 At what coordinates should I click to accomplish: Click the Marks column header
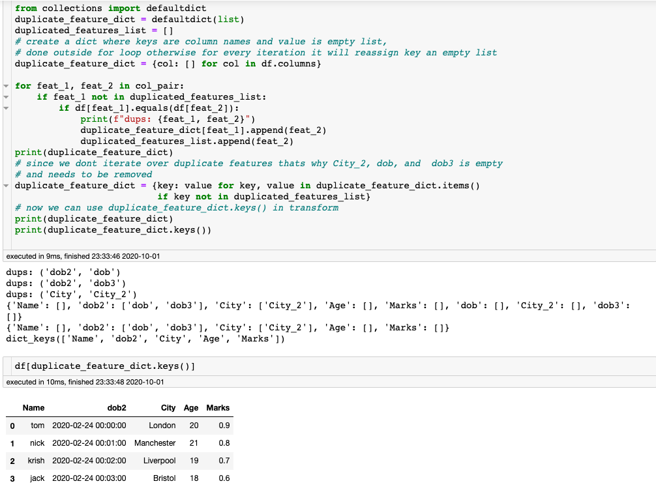coord(218,408)
